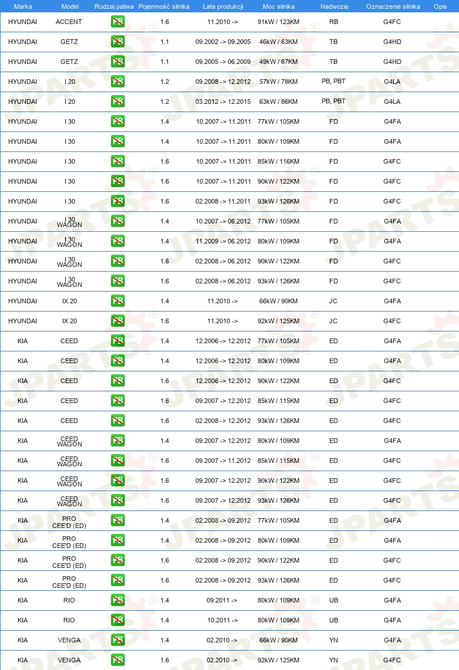Select the YN body code in the VENGA 1.6 row
Image resolution: width=459 pixels, height=670 pixels.
tap(334, 660)
